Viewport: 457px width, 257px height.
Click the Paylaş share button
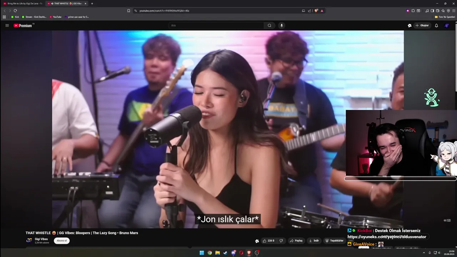pos(296,241)
